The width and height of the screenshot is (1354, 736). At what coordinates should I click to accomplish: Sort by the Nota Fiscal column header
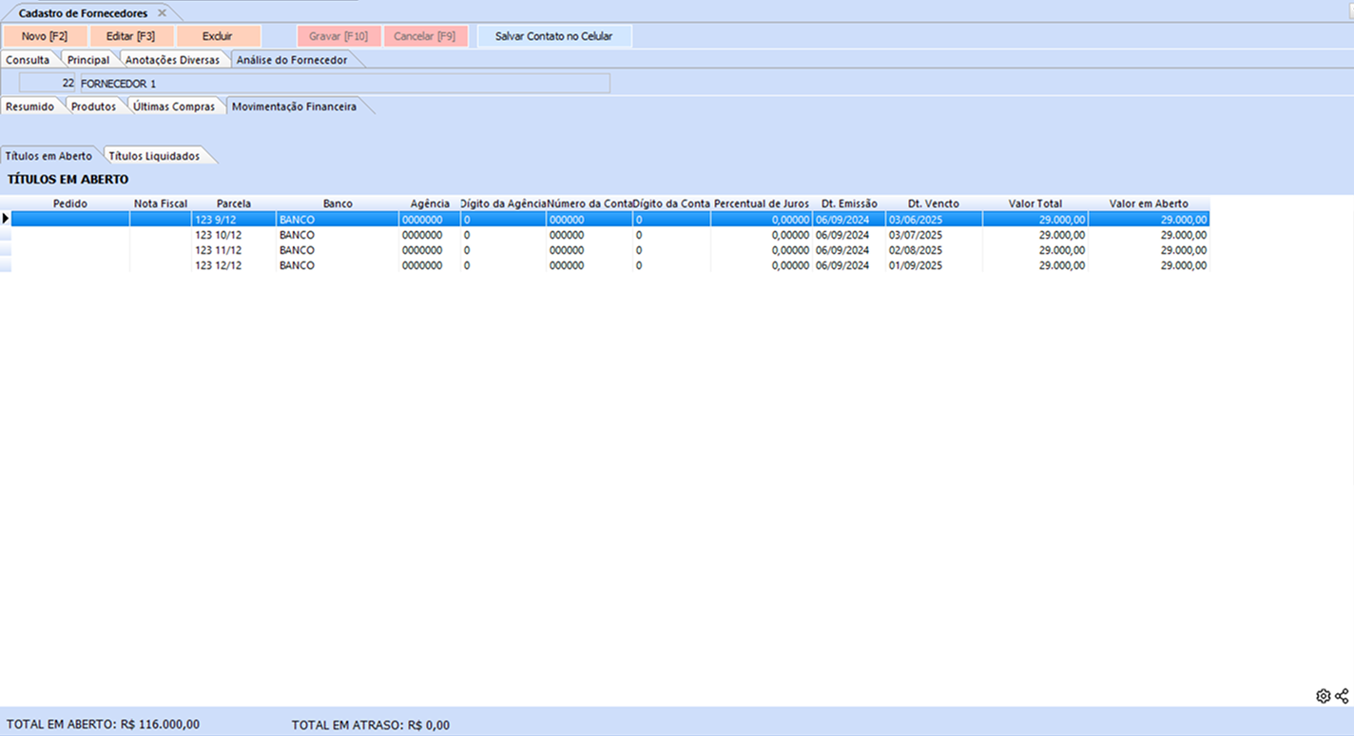161,203
